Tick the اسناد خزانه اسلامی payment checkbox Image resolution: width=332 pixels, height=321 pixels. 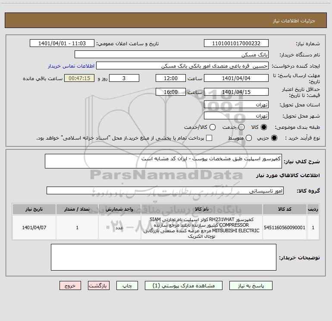click(x=209, y=138)
